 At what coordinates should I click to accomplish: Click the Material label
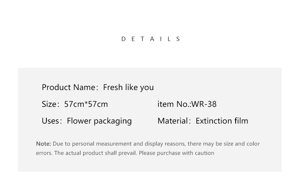(173, 121)
